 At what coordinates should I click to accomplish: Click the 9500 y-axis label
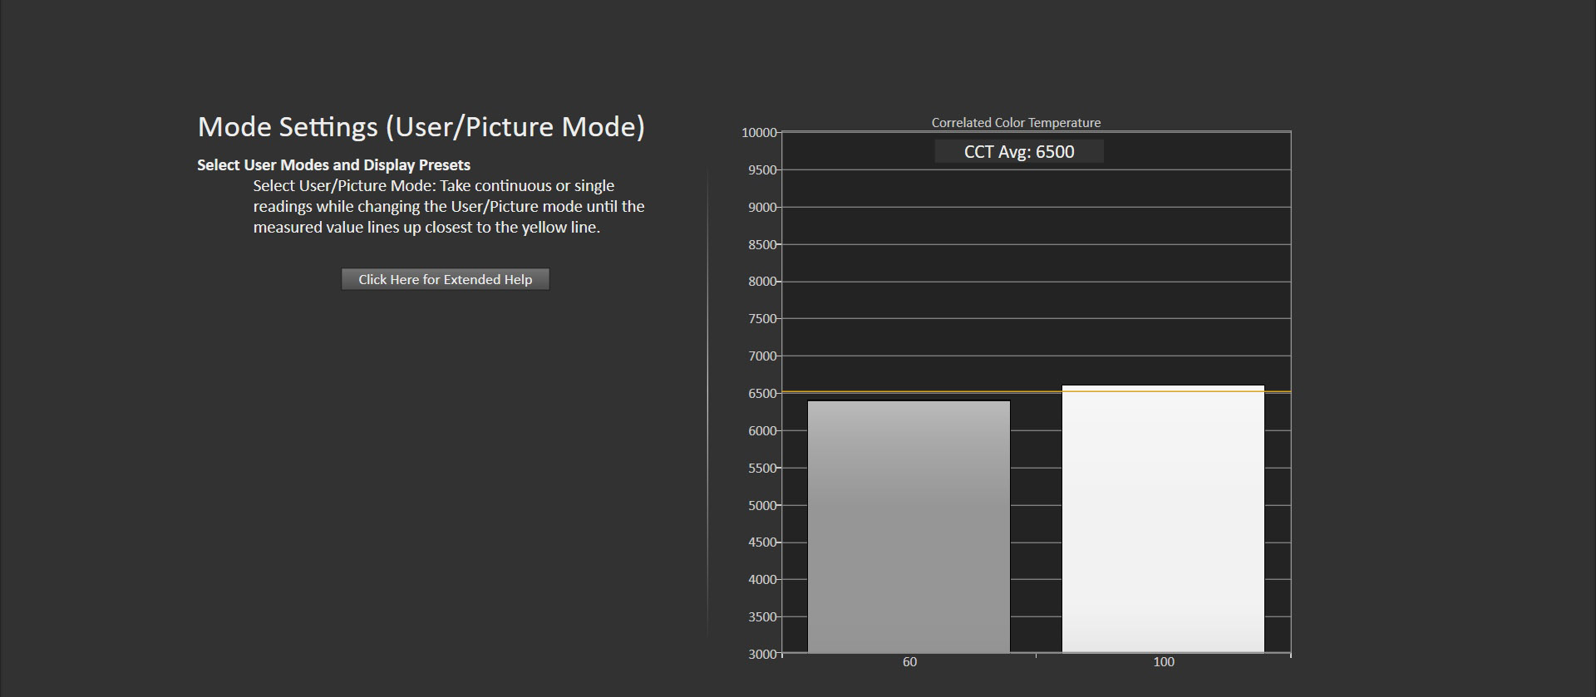762,170
